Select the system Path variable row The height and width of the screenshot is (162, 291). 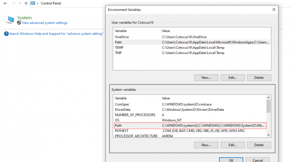pyautogui.click(x=190, y=126)
